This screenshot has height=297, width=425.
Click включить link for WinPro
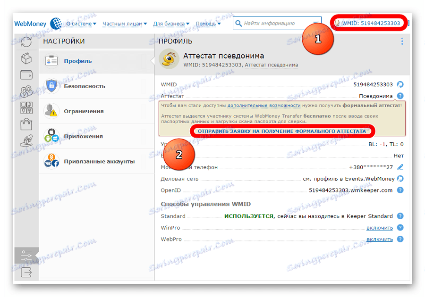380,228
